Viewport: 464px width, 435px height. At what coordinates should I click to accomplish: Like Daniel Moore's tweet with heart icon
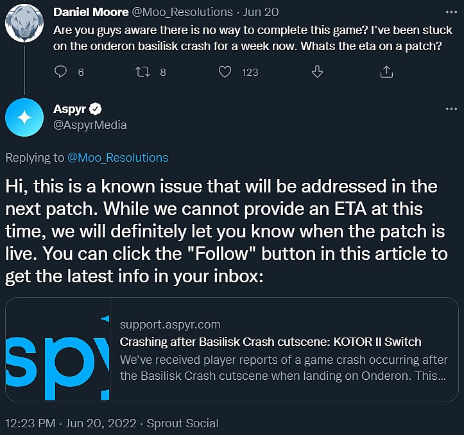tap(225, 72)
